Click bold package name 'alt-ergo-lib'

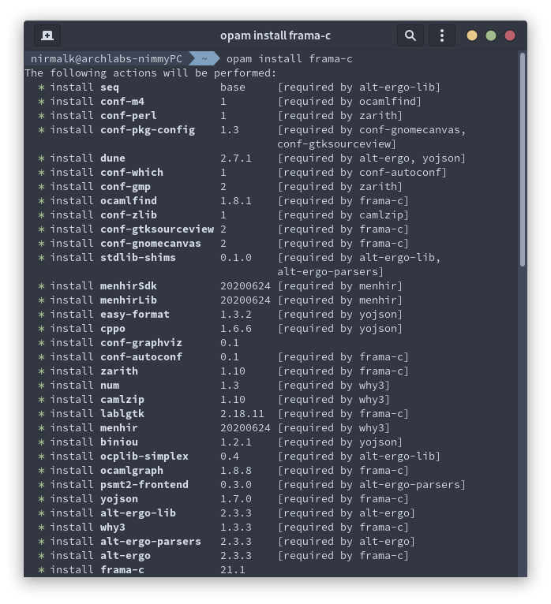point(138,513)
